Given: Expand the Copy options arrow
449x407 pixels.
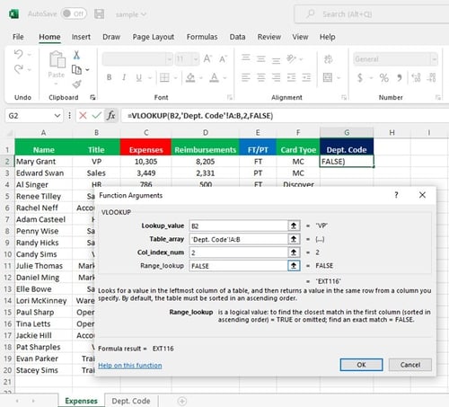Looking at the screenshot, I should 87,70.
